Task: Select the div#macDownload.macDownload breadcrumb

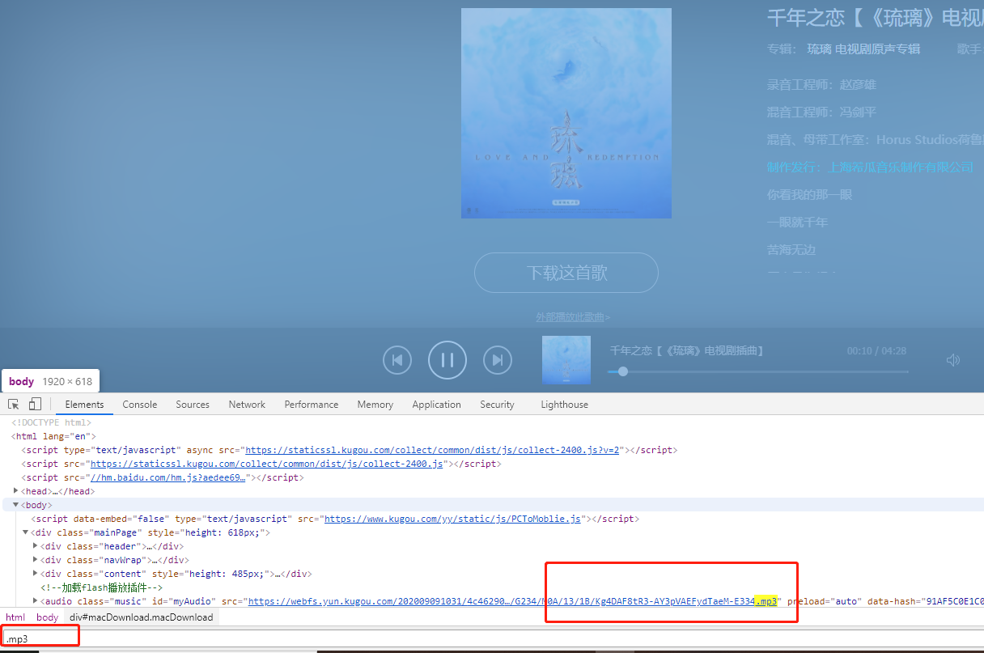Action: click(142, 617)
